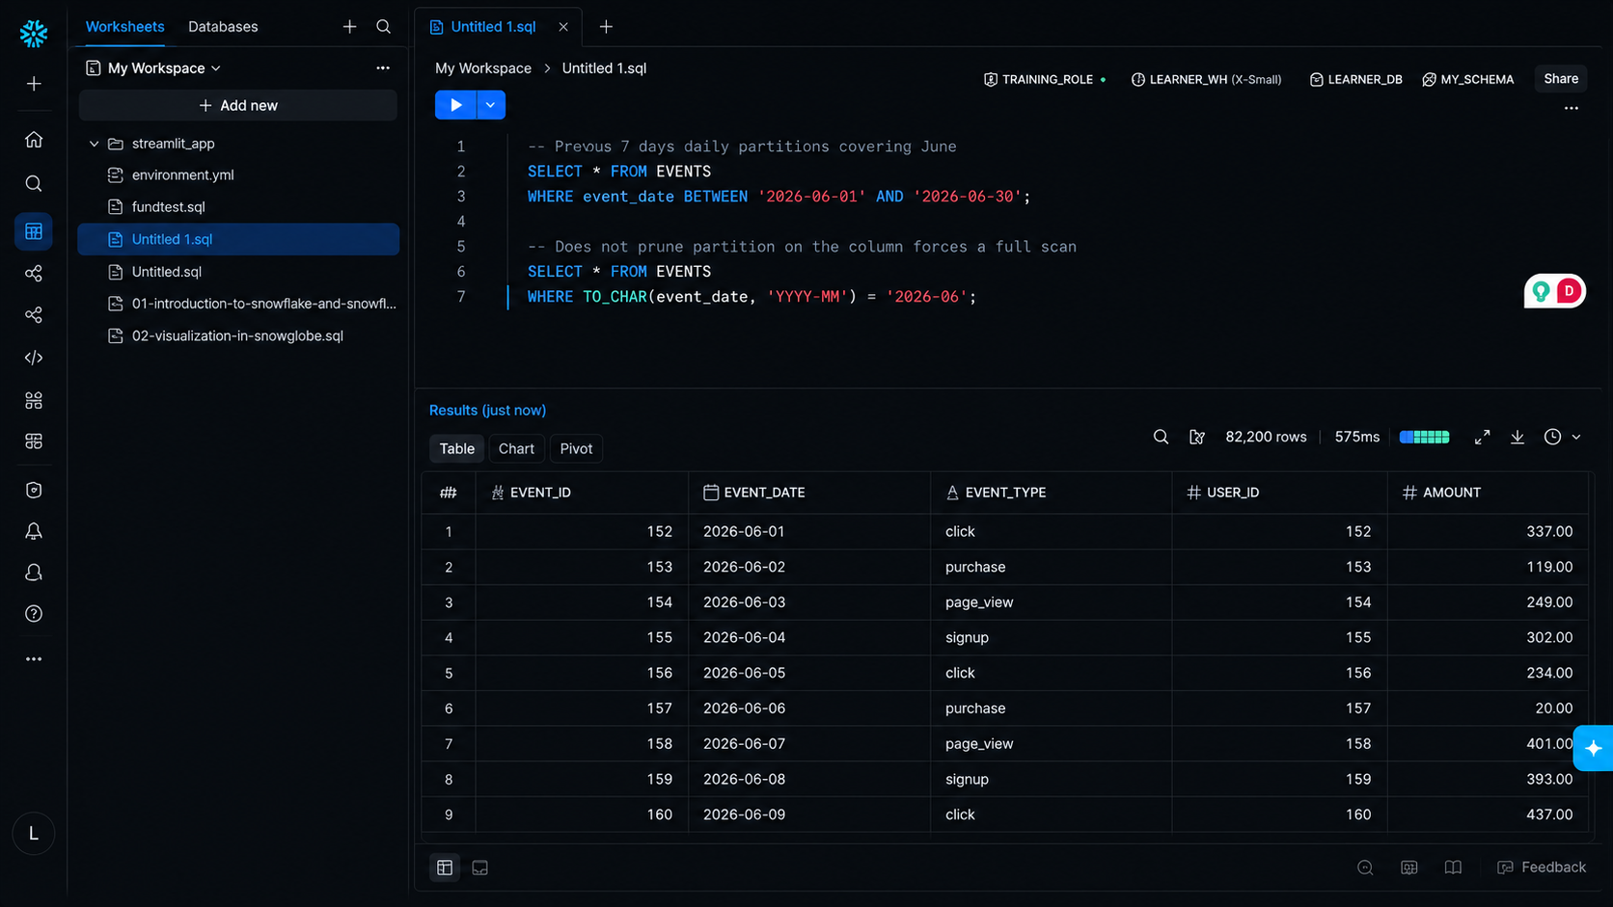Image resolution: width=1613 pixels, height=907 pixels.
Task: Change the LEARNER_WH warehouse selector
Action: click(x=1206, y=79)
